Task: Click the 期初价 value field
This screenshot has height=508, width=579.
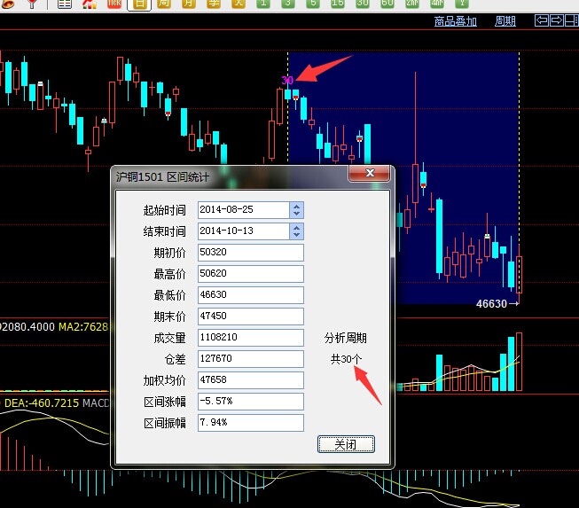Action: coord(250,252)
